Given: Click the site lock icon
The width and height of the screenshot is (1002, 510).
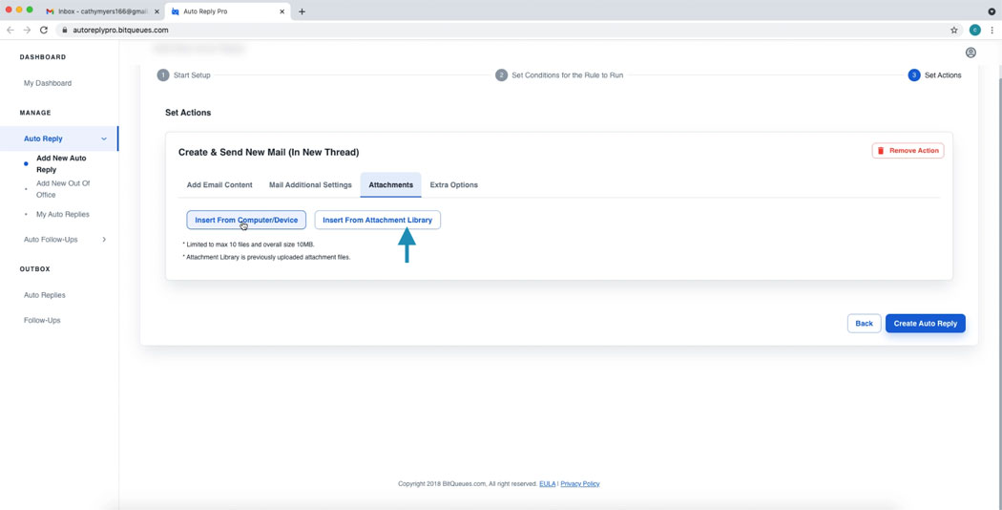Looking at the screenshot, I should (x=65, y=30).
